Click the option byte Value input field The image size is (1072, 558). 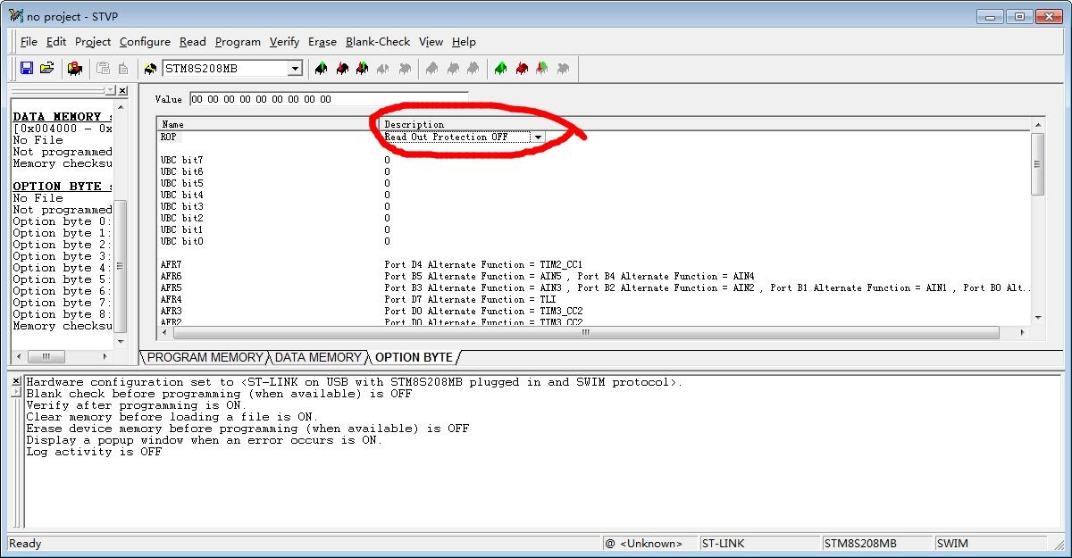tap(328, 99)
